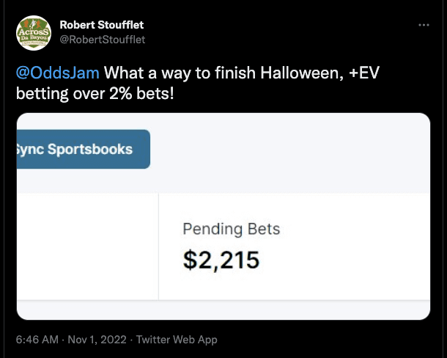Select the Pending Bets label
Screen dimensions: 447x358
point(232,229)
